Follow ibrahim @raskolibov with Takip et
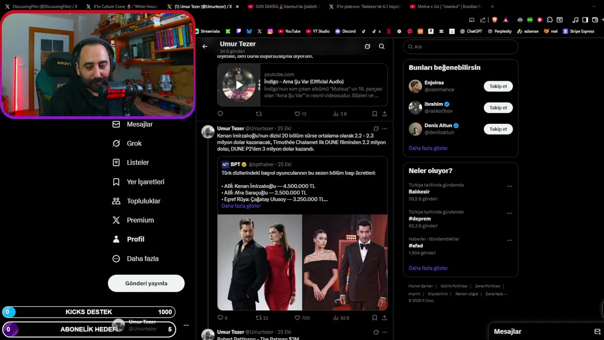Viewport: 604px width, 340px height. 498,108
